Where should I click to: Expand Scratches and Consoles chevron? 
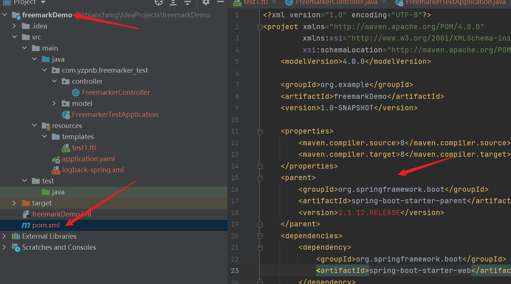click(4, 247)
